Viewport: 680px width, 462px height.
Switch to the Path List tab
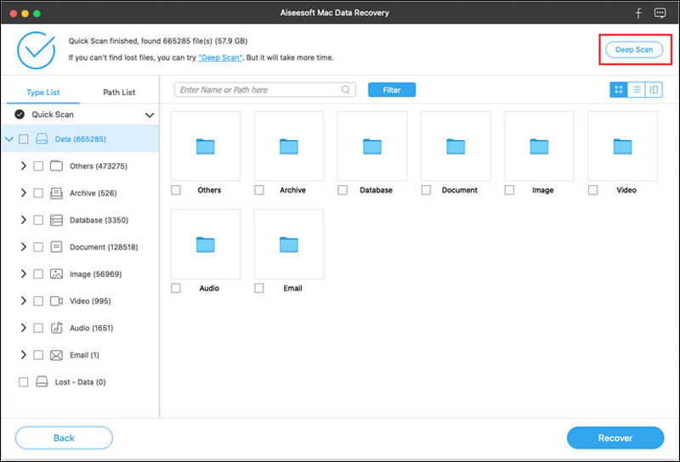click(x=118, y=92)
